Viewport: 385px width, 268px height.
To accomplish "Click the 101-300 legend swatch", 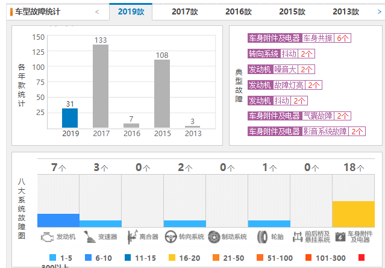I will tap(308, 257).
